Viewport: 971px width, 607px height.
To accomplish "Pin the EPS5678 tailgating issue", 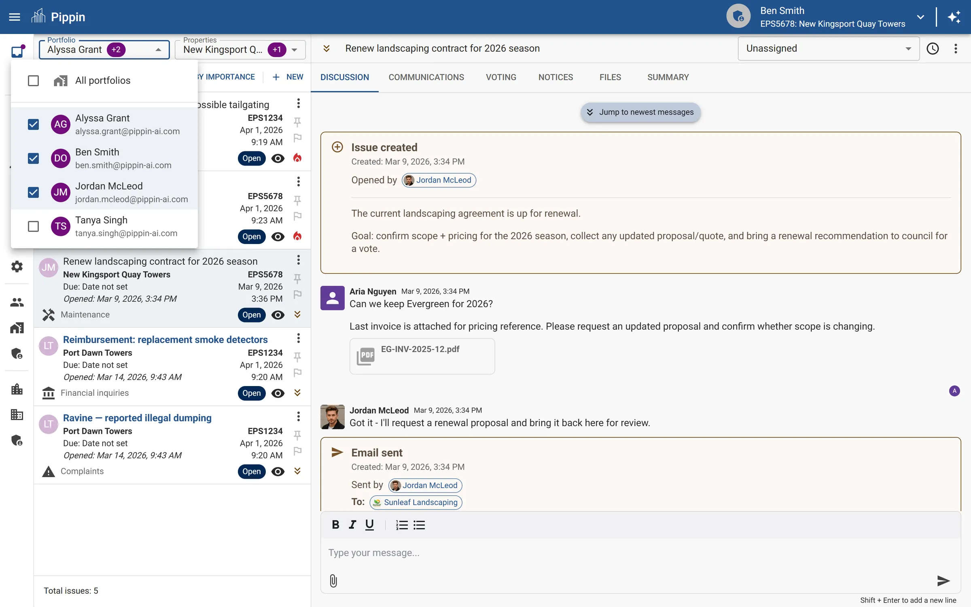I will (297, 200).
